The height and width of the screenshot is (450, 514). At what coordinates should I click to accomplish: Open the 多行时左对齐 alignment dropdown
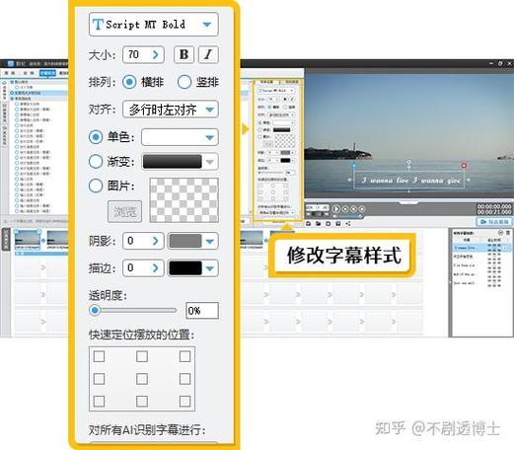point(171,110)
